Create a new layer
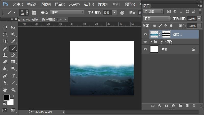Screen dimensions: 204x115 187,106
